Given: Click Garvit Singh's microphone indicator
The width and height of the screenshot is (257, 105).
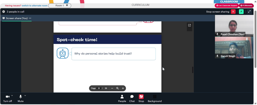Looking at the screenshot, I should pos(217,56).
